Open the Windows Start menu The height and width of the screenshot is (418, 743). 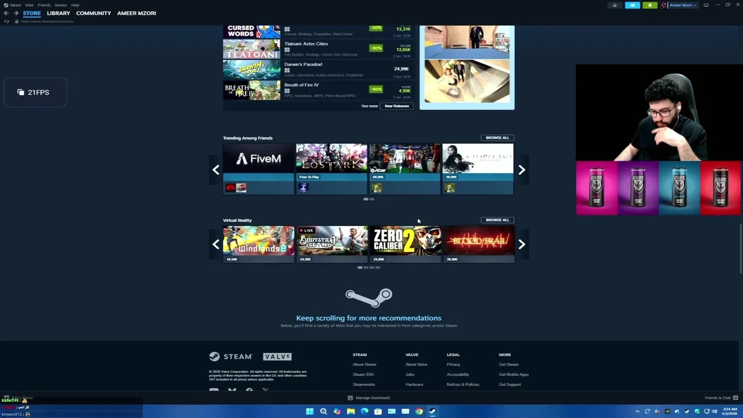309,412
